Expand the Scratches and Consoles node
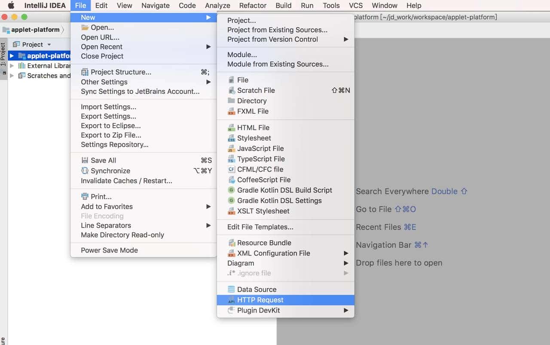This screenshot has height=345, width=550. point(12,76)
